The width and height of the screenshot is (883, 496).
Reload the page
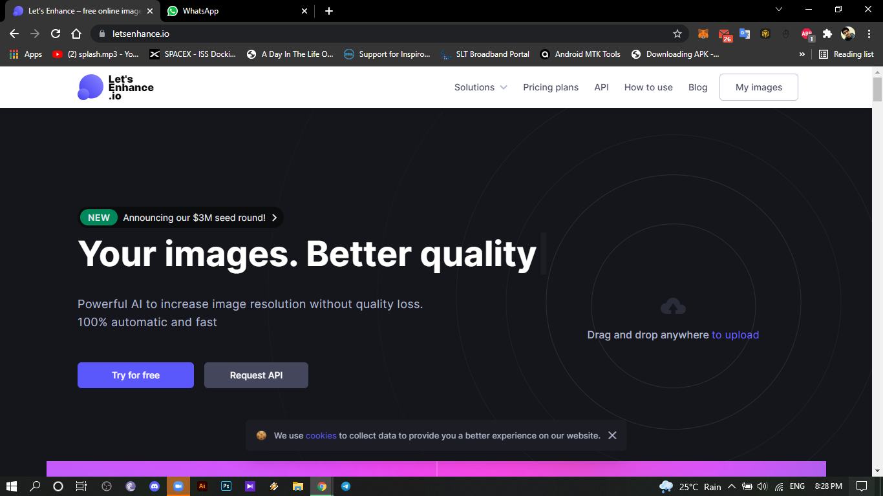(x=56, y=34)
